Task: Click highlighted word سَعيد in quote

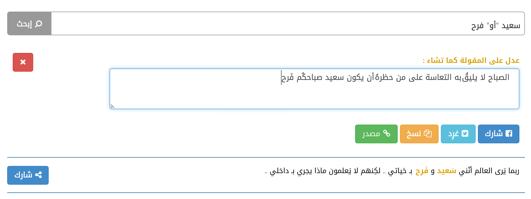Action: coord(446,171)
